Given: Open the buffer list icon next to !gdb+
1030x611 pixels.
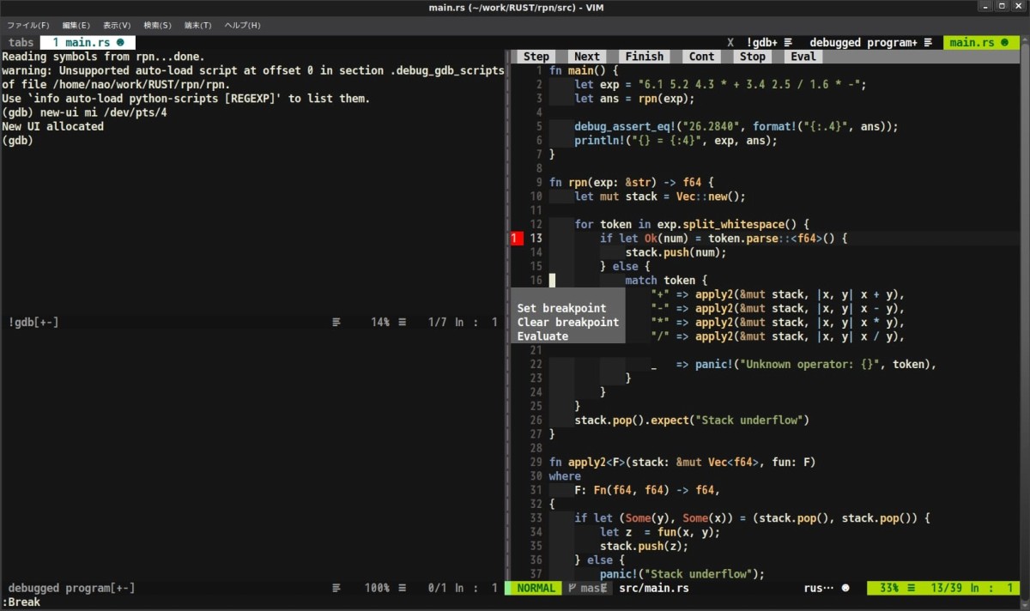Looking at the screenshot, I should pos(787,42).
